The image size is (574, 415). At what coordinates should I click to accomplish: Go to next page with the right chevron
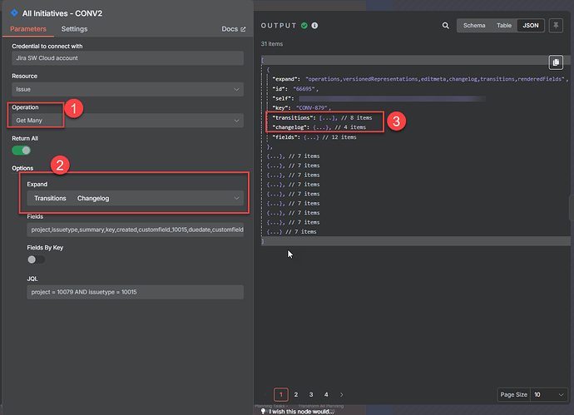click(x=341, y=394)
